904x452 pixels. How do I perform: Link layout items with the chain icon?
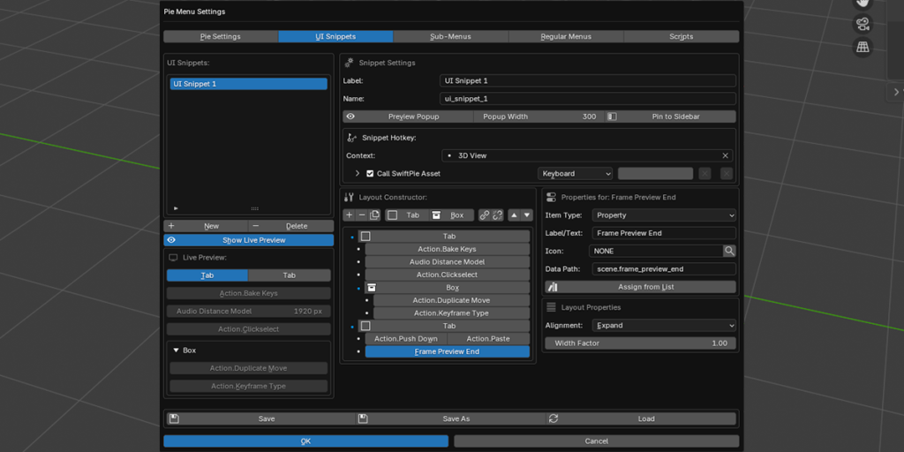[x=485, y=215]
